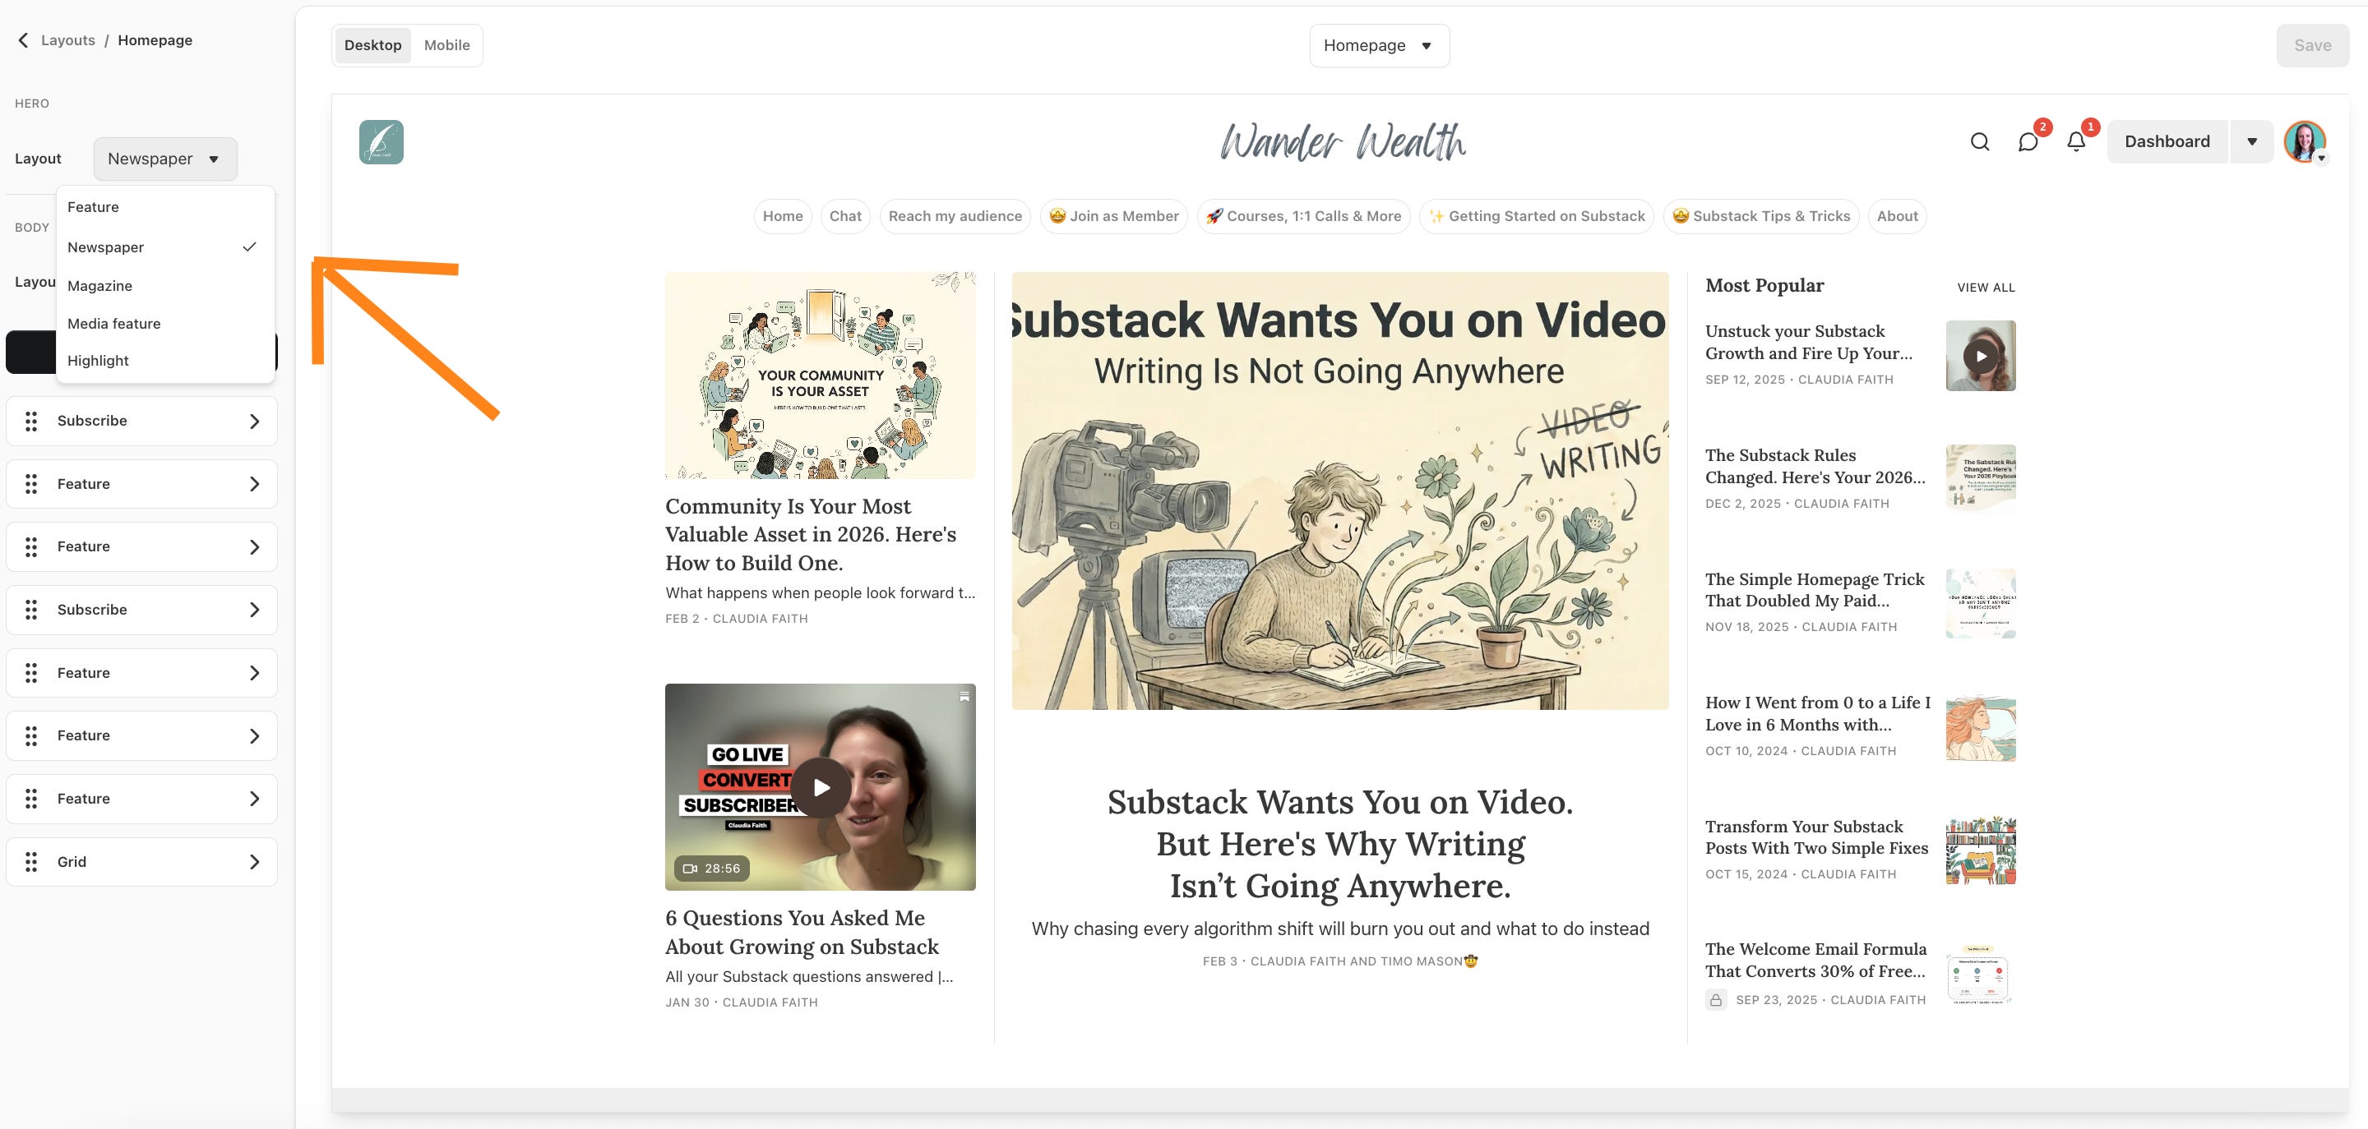Image resolution: width=2368 pixels, height=1129 pixels.
Task: Open the Grid section row
Action: pos(141,862)
